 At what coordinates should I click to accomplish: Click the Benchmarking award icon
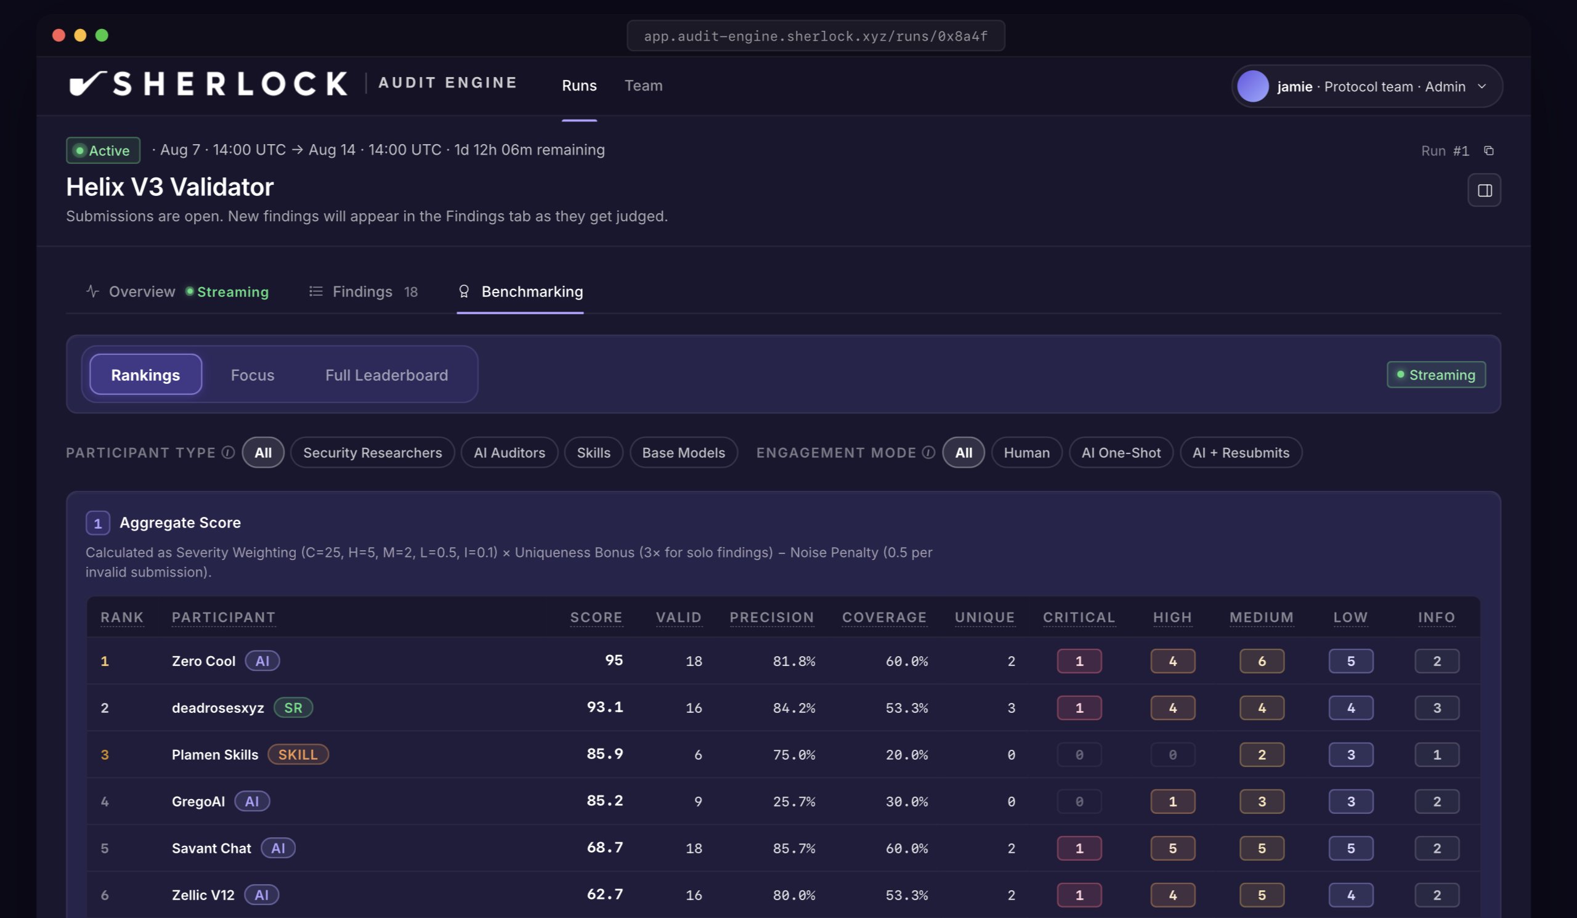(x=464, y=291)
